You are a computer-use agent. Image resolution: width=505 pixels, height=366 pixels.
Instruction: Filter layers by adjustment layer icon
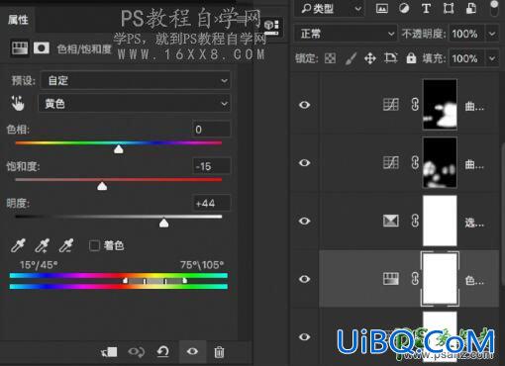(404, 9)
